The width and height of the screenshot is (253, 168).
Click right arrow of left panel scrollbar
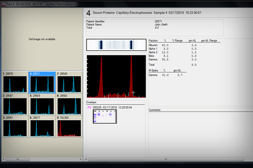click(81, 160)
